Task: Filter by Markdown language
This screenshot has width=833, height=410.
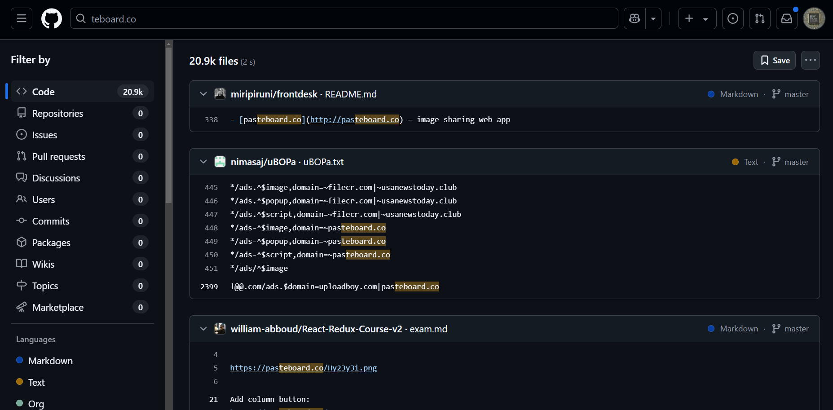Action: (x=50, y=361)
